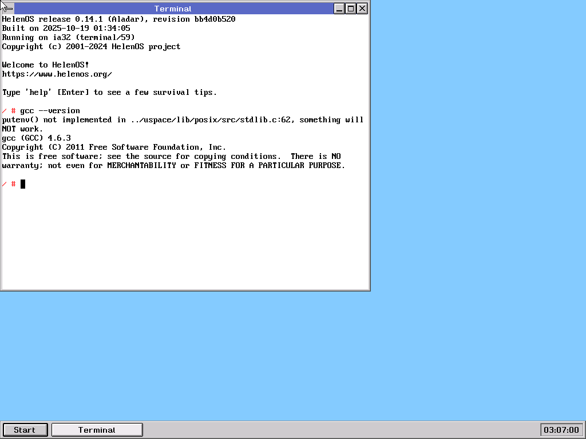This screenshot has width=586, height=439.
Task: Click the putenv() not implemented warning
Action: coord(183,120)
